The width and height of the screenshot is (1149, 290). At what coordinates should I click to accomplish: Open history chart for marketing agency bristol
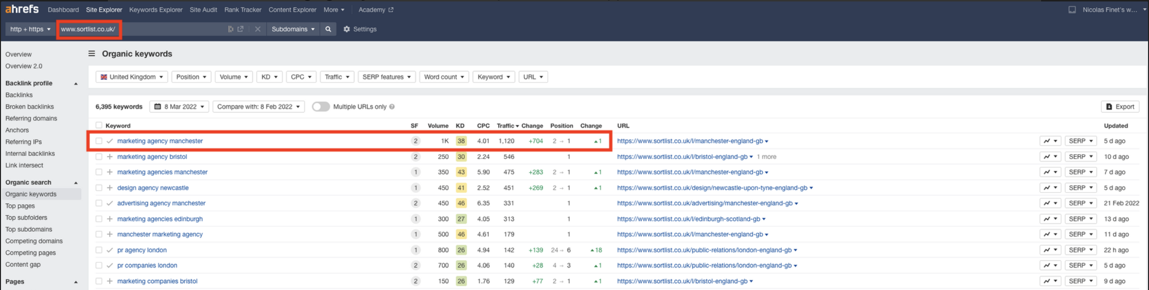1050,157
